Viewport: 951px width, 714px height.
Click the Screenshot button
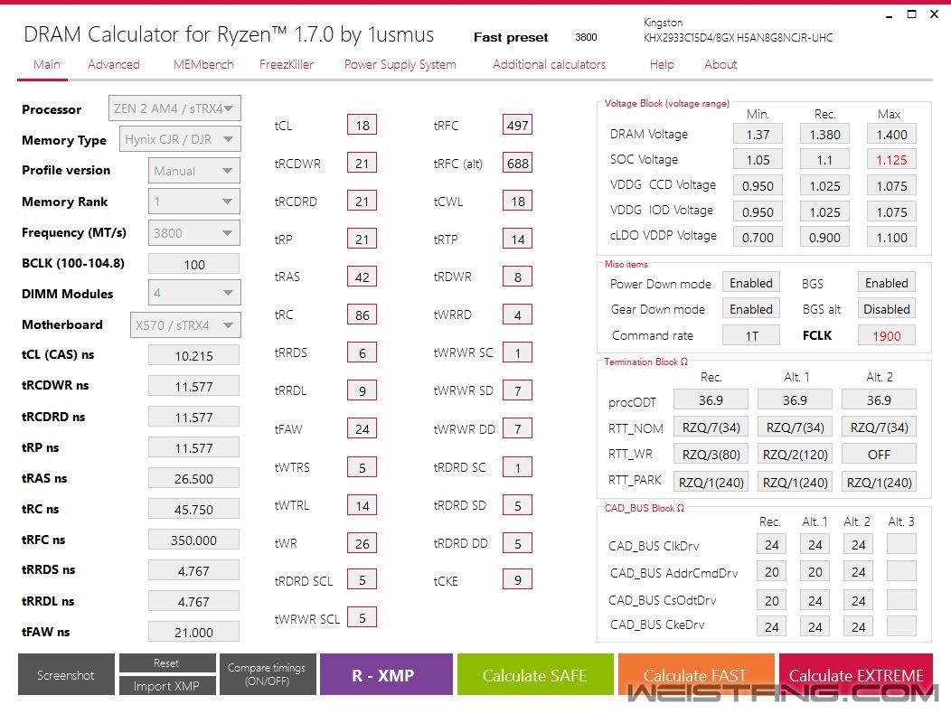(x=66, y=674)
